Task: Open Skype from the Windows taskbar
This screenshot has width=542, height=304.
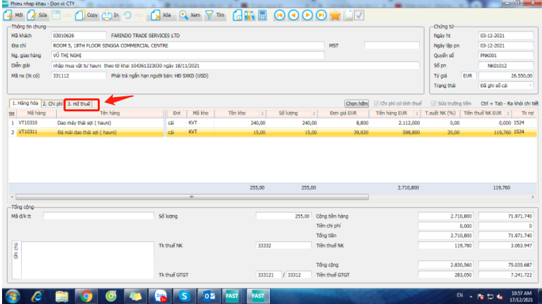Action: point(184,296)
